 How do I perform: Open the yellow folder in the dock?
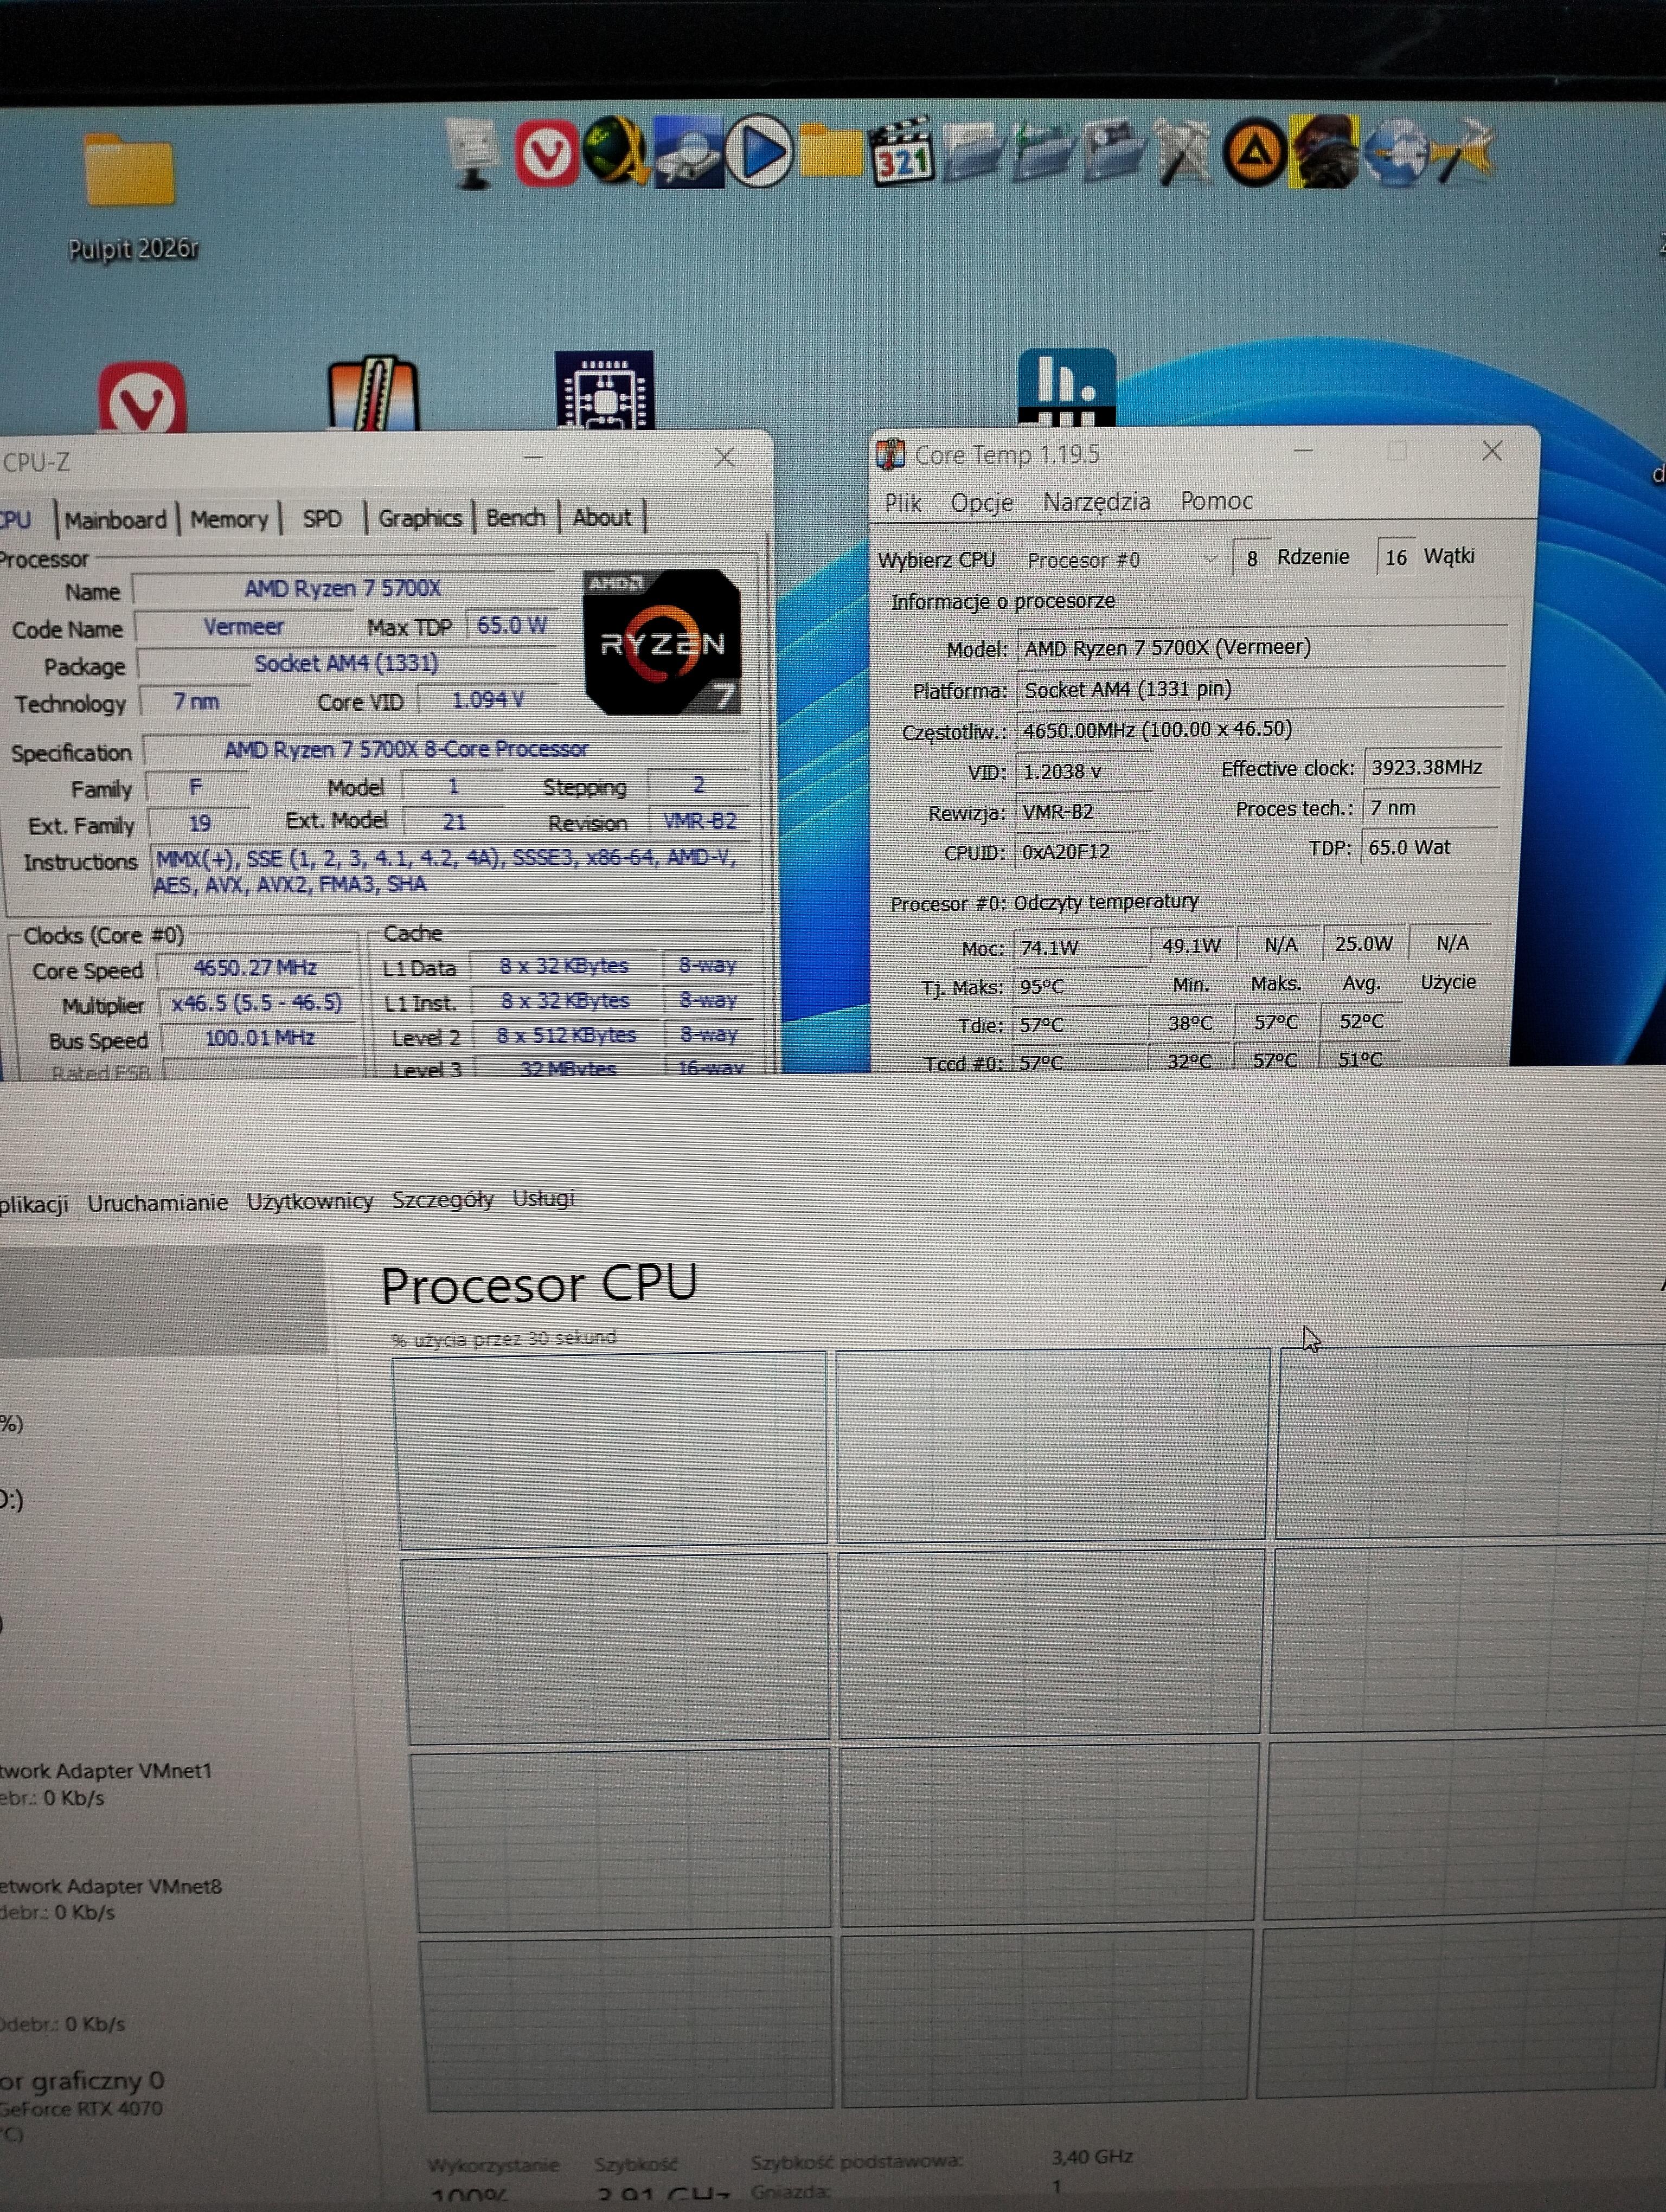click(831, 153)
